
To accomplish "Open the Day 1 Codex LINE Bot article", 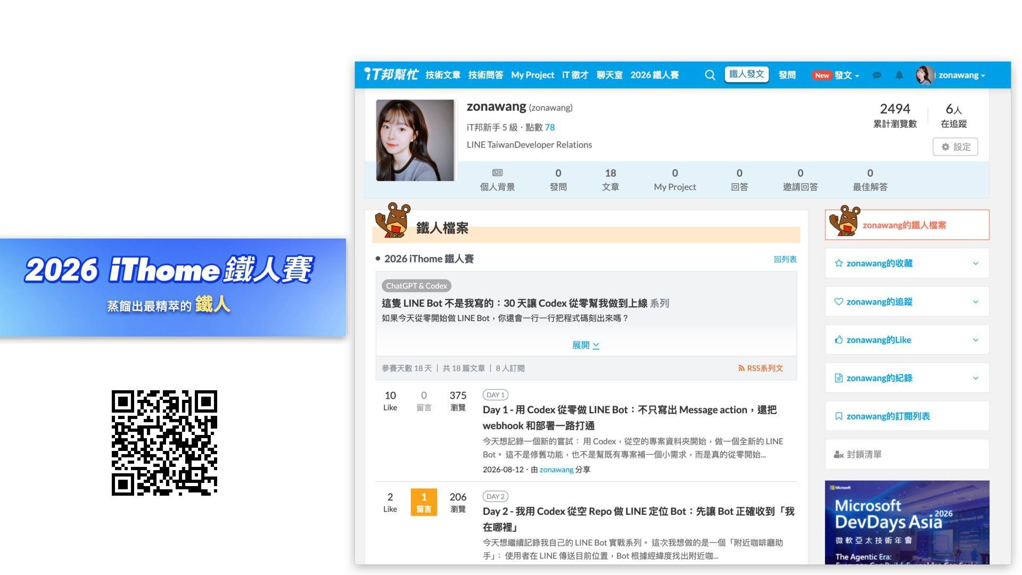I will tap(630, 417).
